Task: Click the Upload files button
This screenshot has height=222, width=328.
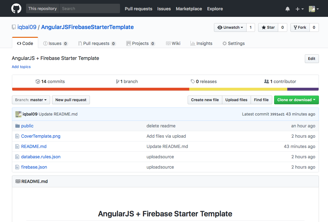Action: tap(237, 100)
